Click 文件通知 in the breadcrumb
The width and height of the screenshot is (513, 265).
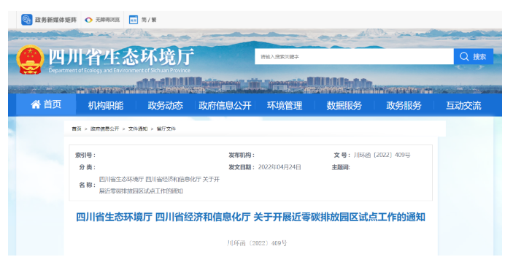click(x=138, y=129)
